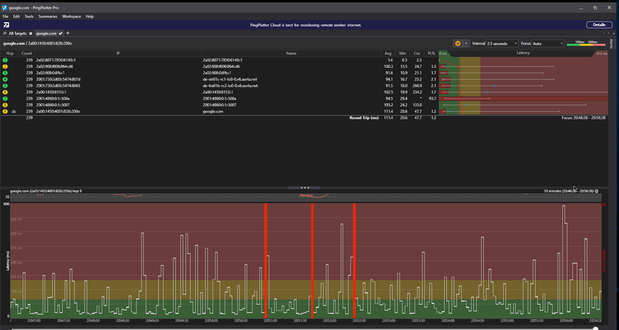Open the File menu
The width and height of the screenshot is (619, 330).
5,16
